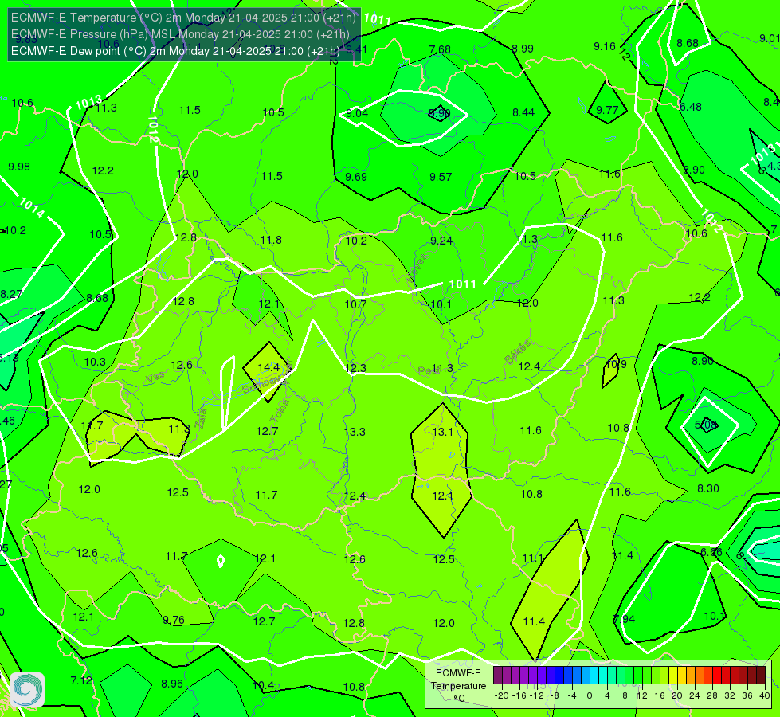Click the 5.08 temperature value
The width and height of the screenshot is (780, 717).
706,425
